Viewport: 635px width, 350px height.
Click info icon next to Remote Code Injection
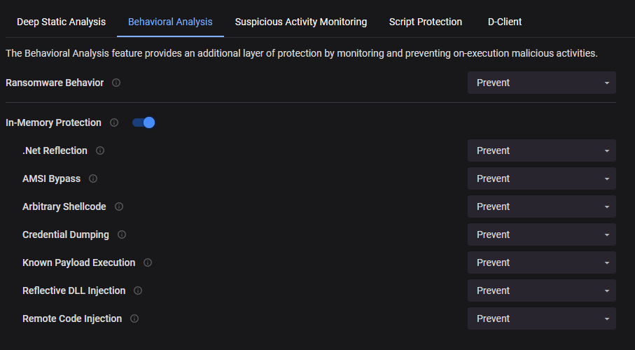point(134,318)
